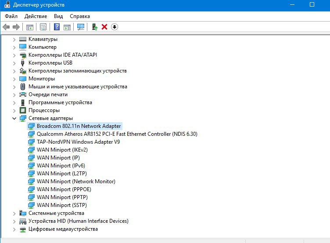Expand the Мониторы node

point(14,79)
